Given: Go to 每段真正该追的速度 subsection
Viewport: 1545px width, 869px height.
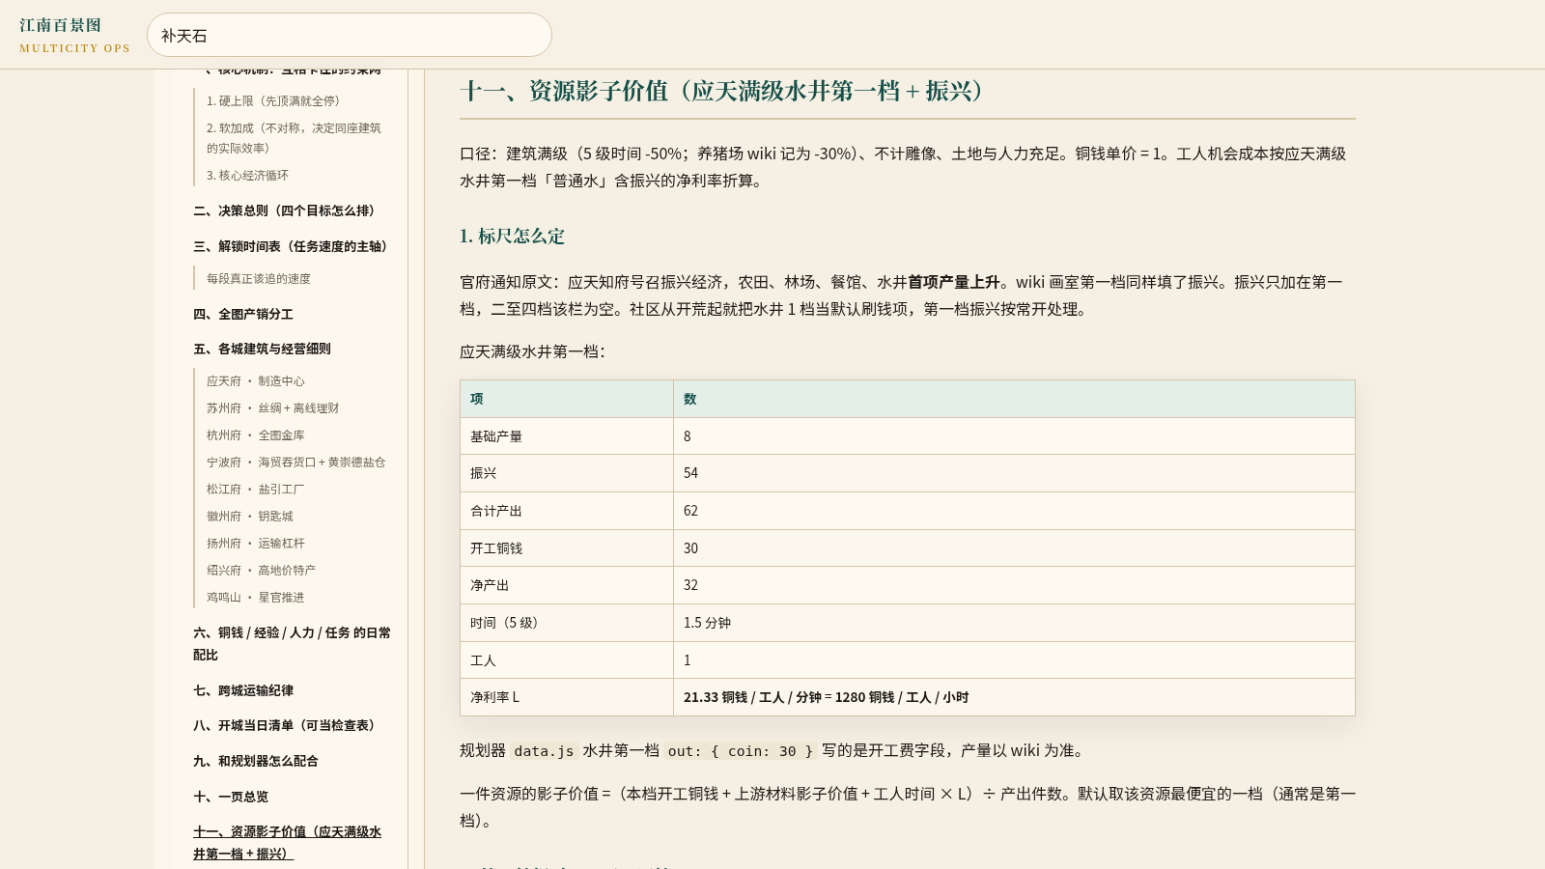Looking at the screenshot, I should tap(259, 278).
